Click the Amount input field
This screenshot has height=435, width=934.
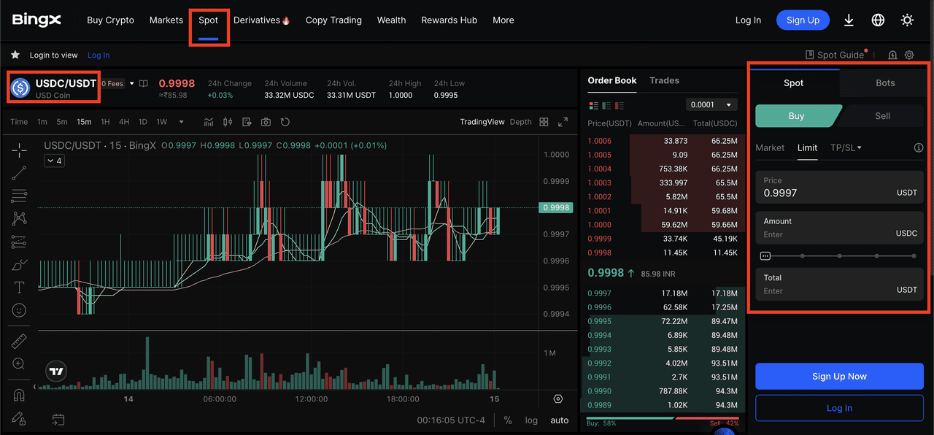click(839, 228)
